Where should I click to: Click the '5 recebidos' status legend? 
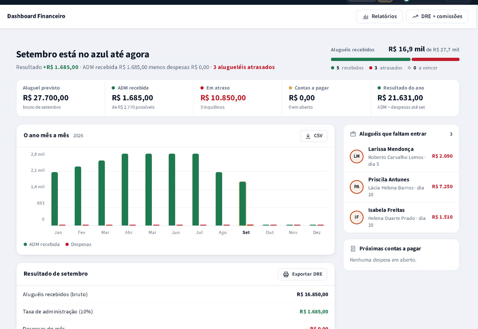coord(347,68)
